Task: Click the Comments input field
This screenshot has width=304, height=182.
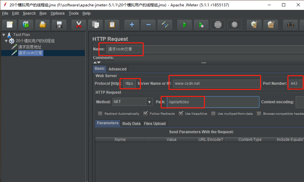Action: coord(209,58)
